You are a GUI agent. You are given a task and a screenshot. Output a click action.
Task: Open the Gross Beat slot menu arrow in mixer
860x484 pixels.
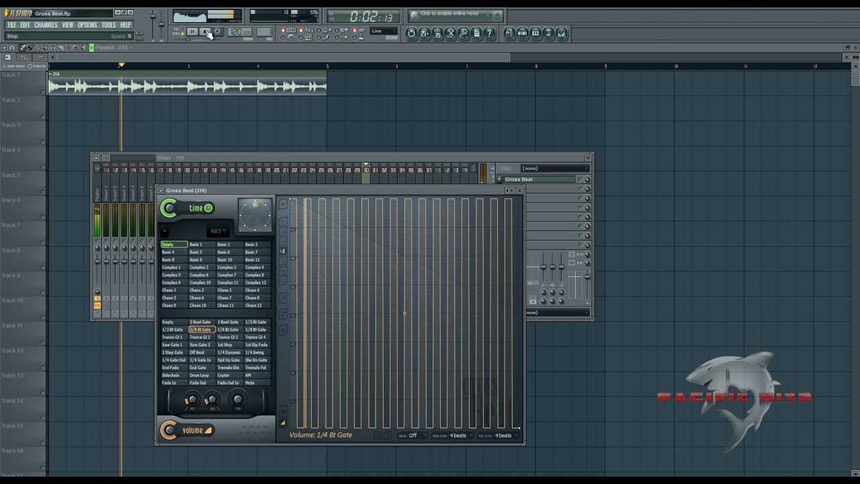tap(499, 179)
